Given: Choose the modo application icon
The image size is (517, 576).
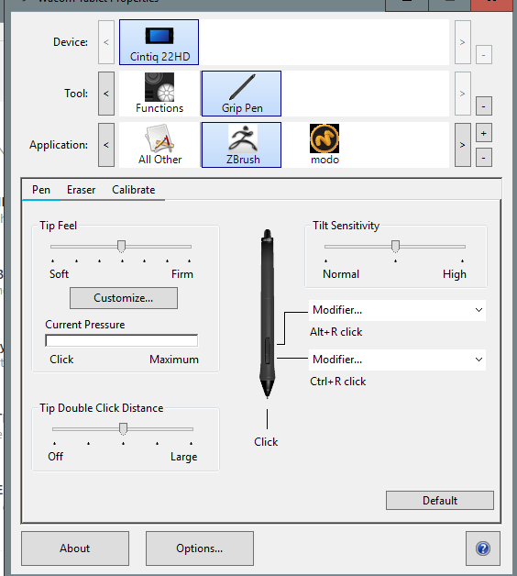Looking at the screenshot, I should point(324,145).
